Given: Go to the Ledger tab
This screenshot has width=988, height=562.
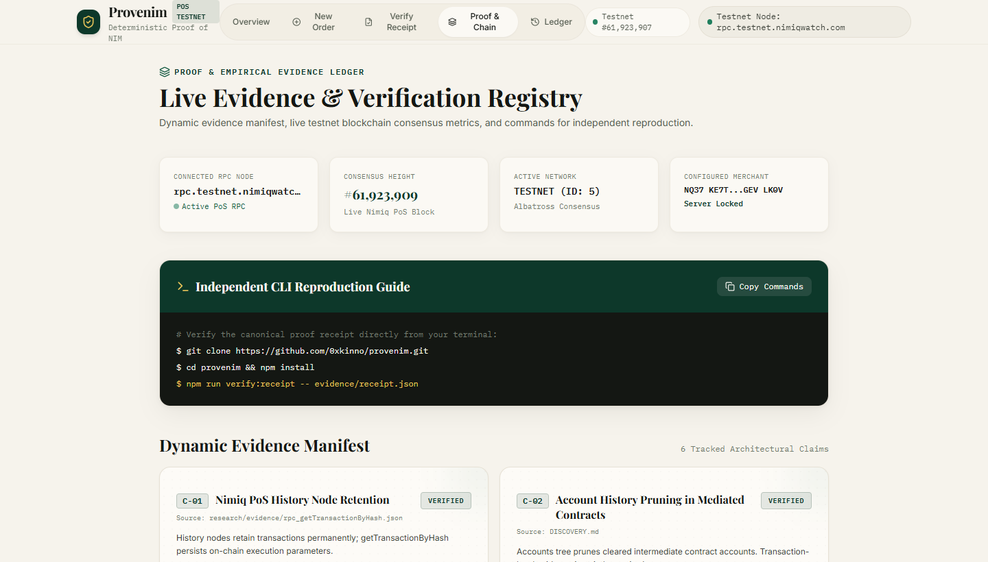Looking at the screenshot, I should (552, 22).
